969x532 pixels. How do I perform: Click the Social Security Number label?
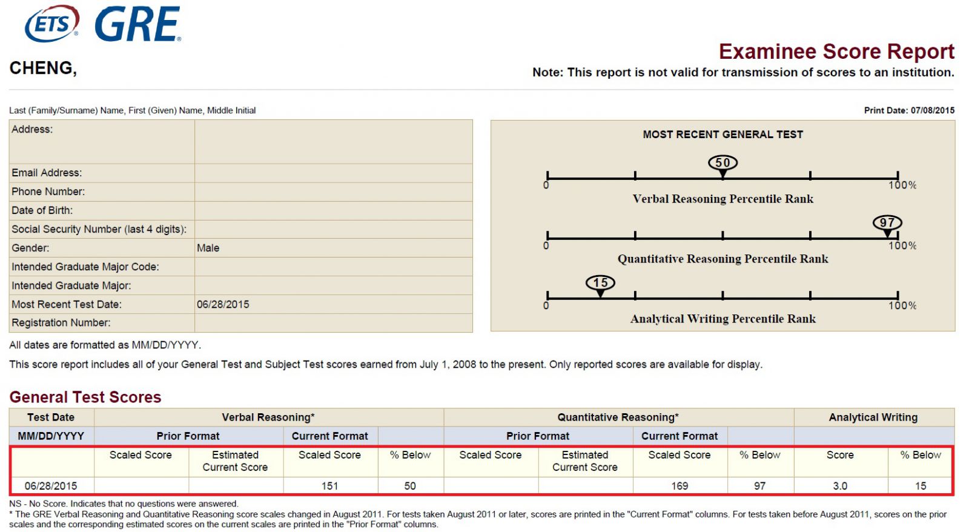coord(99,229)
